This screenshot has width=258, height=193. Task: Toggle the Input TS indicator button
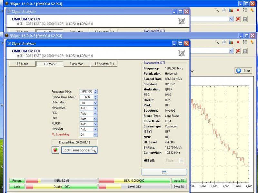[179, 181]
